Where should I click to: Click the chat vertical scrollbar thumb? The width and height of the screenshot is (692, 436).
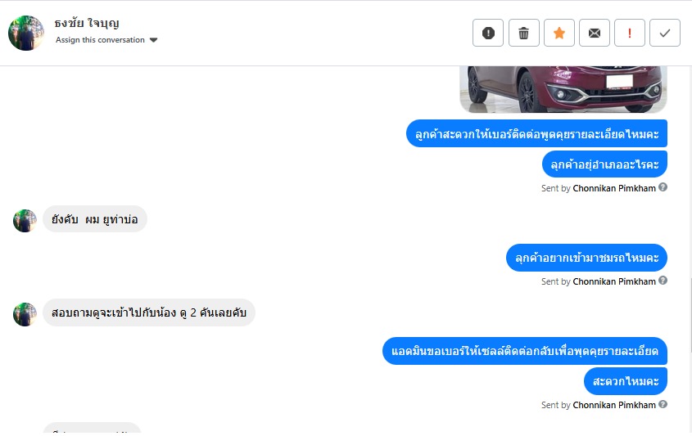pos(690,315)
